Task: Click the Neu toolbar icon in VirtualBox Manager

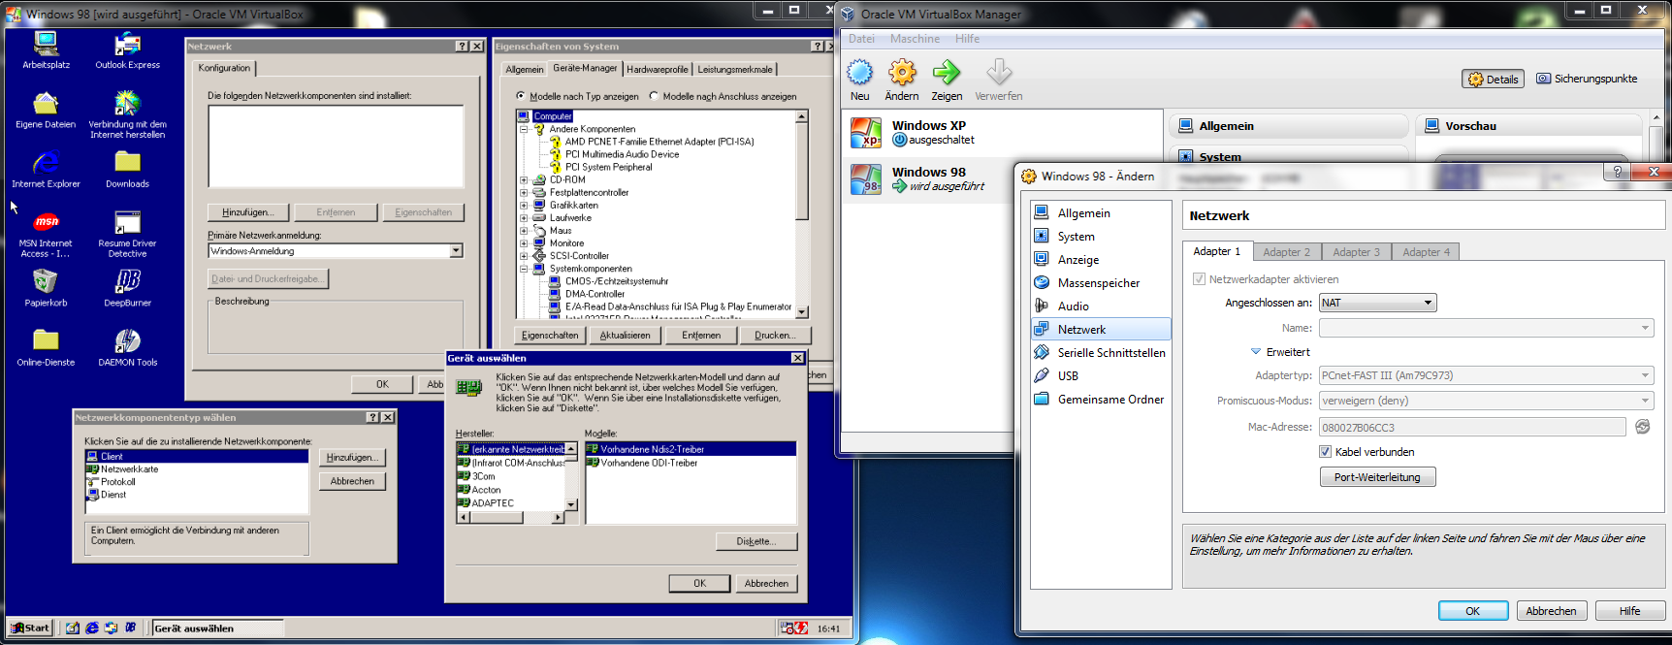Action: tap(859, 80)
